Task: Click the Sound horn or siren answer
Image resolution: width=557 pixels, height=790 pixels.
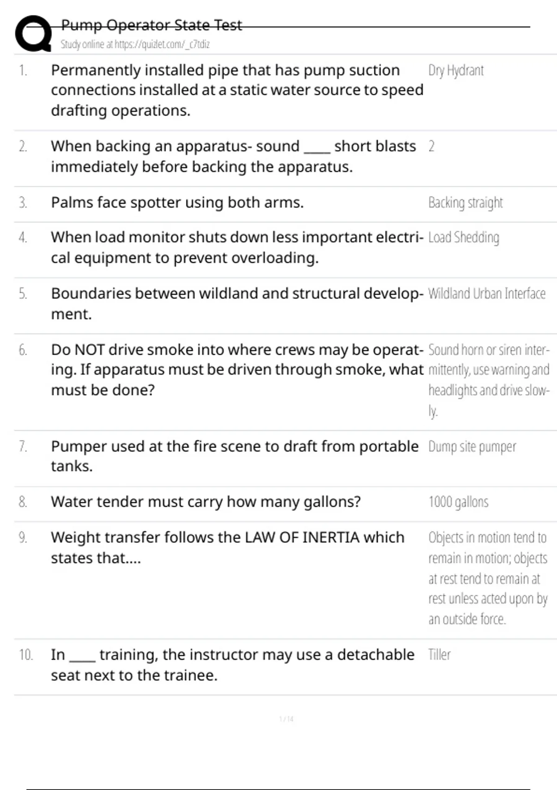Action: (488, 380)
